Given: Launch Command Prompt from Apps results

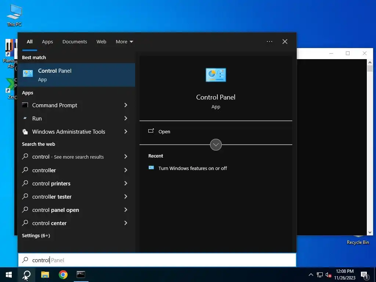Looking at the screenshot, I should pyautogui.click(x=70, y=105).
